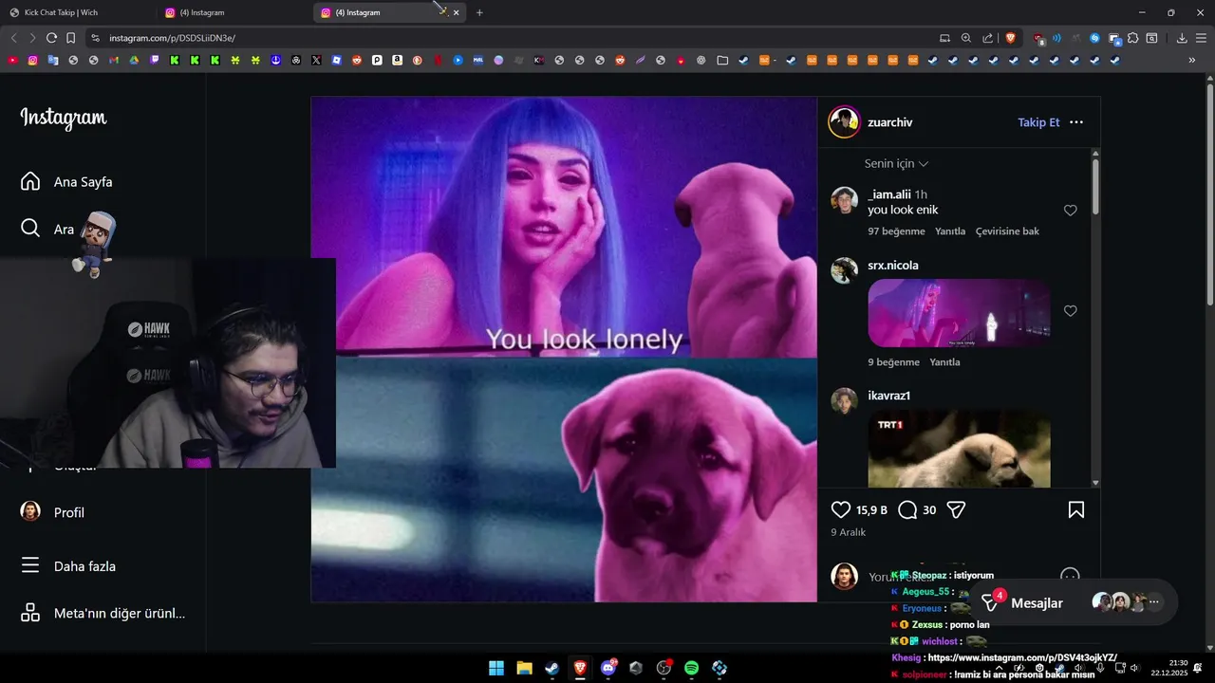Screen dimensions: 1215x683
Task: Open Meta'nın diğer ürünleri icon
Action: coord(30,613)
